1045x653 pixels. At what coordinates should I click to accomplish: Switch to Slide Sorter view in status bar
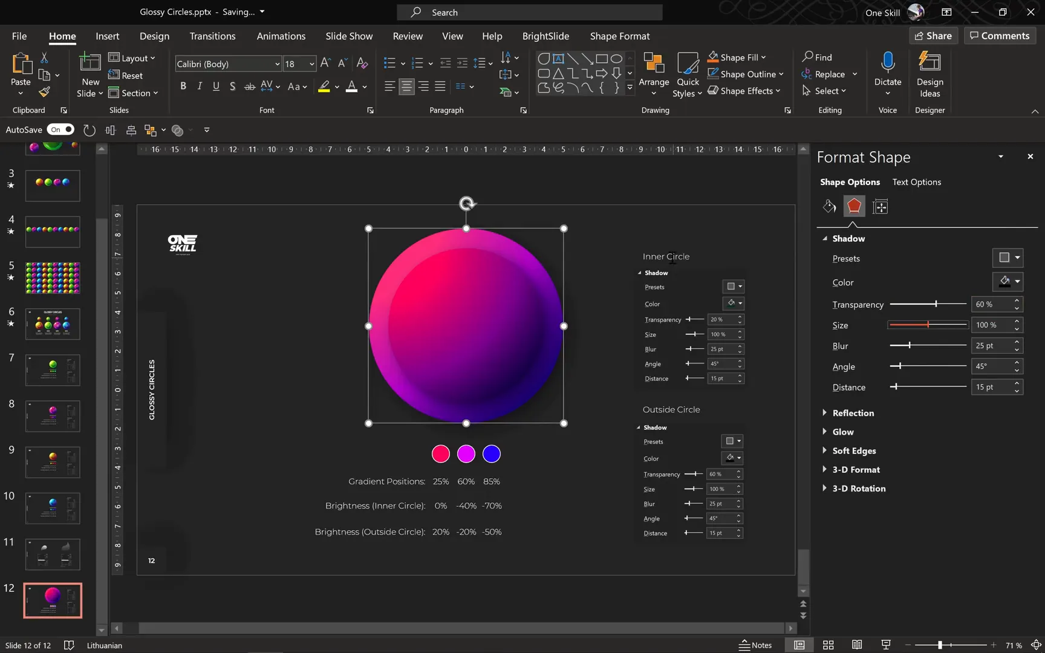point(828,645)
